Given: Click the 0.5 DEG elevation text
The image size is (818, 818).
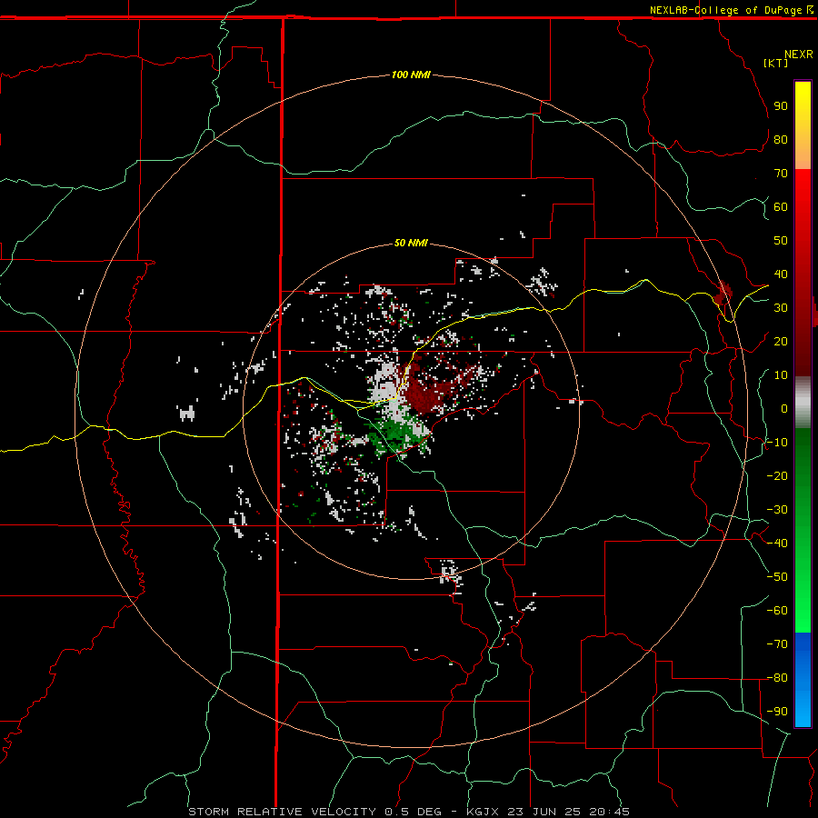Looking at the screenshot, I should pyautogui.click(x=412, y=812).
